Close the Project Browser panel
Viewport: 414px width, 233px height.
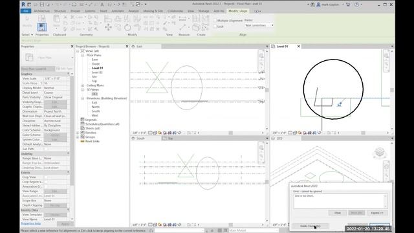127,46
